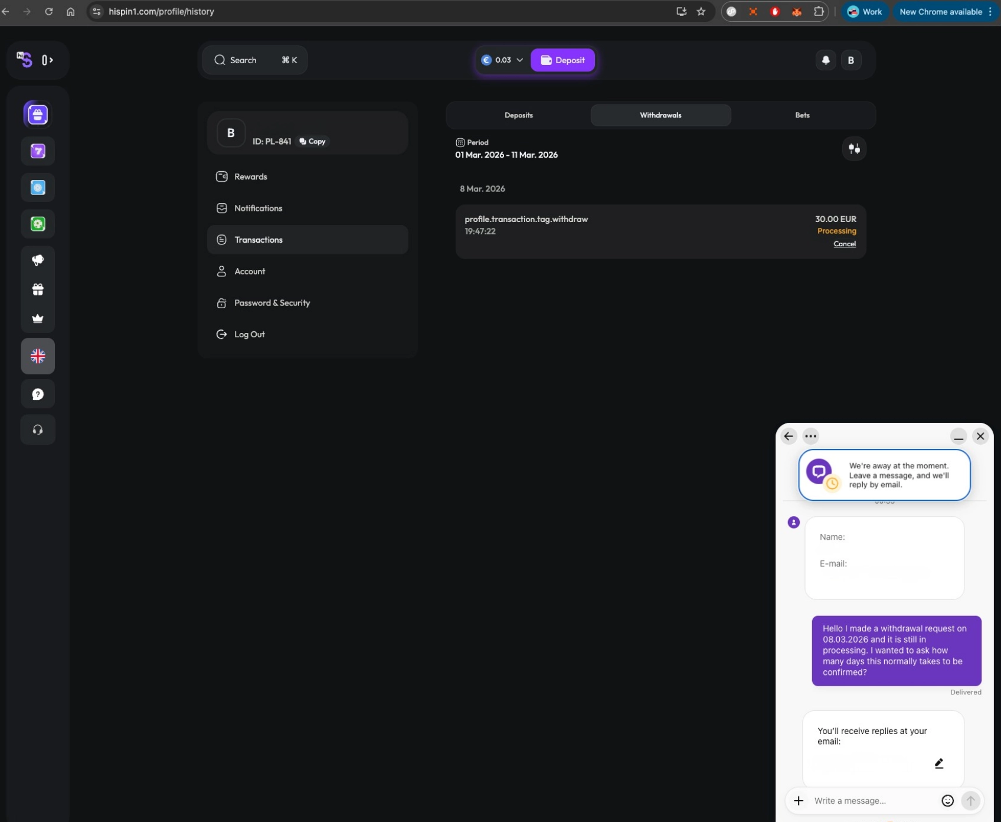
Task: Bookmark the page with the star icon
Action: pos(701,11)
